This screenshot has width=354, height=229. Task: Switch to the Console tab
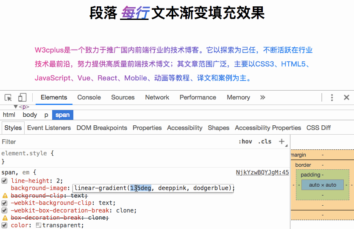tap(89, 97)
